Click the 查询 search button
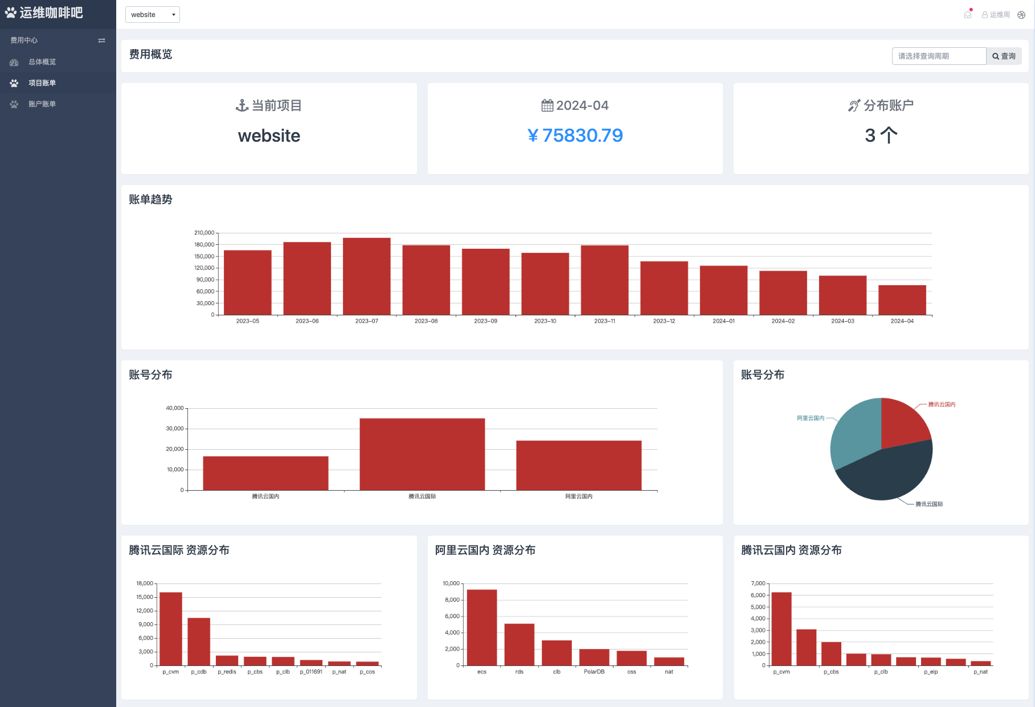1035x707 pixels. point(1004,56)
